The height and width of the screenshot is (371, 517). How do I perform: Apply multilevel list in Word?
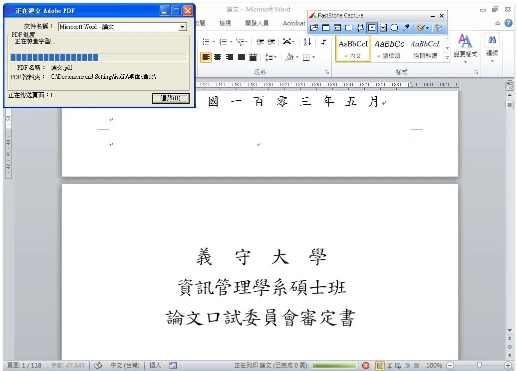coord(241,42)
